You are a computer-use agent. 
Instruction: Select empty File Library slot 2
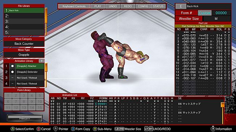click(24, 16)
